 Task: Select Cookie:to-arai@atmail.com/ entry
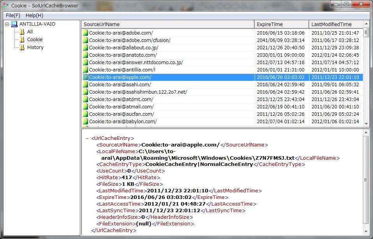[121, 107]
